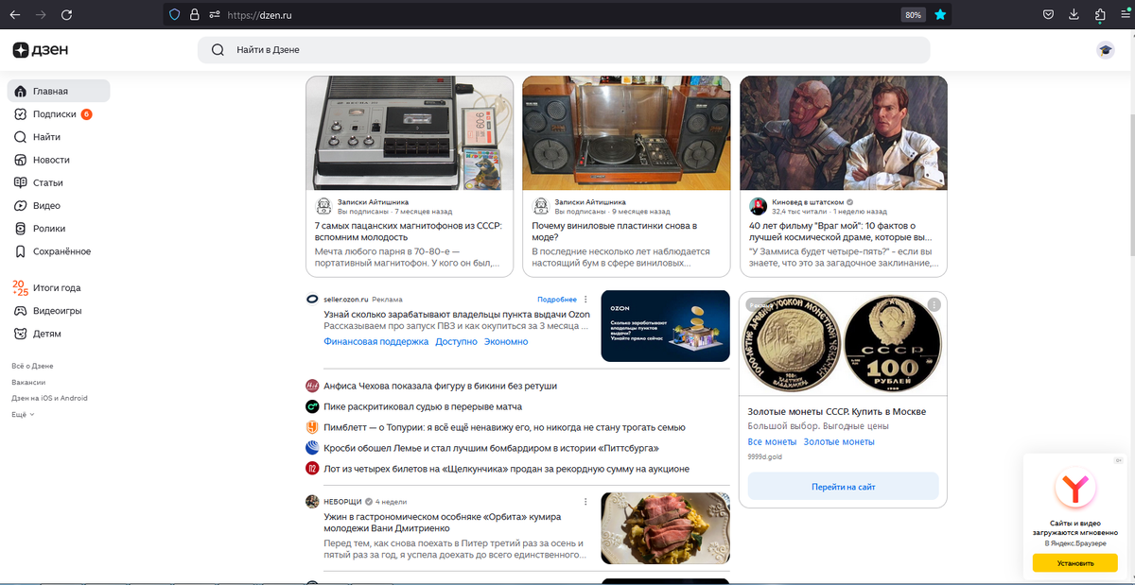1135x585 pixels.
Task: Open Новости section in sidebar
Action: click(51, 160)
